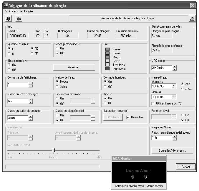Click the second download-arrow toolbar icon
Image resolution: width=199 pixels, height=191 pixels.
[19, 19]
